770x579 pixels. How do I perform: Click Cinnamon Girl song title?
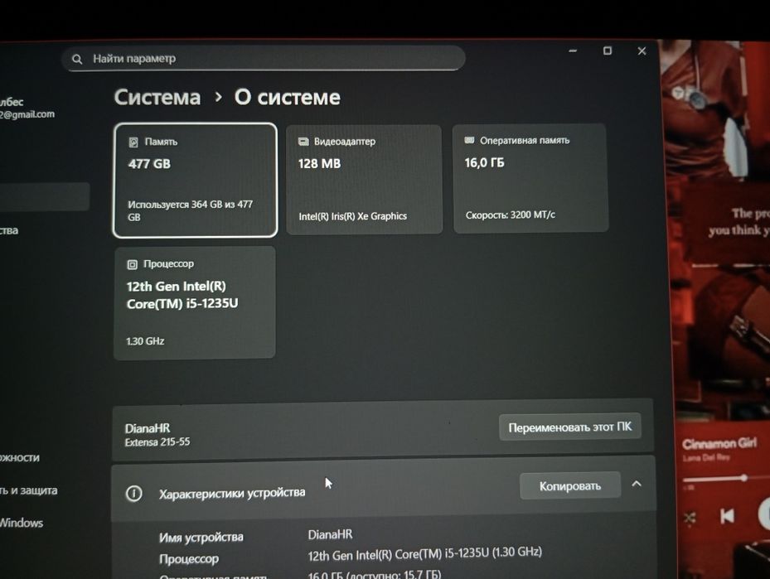(x=719, y=444)
